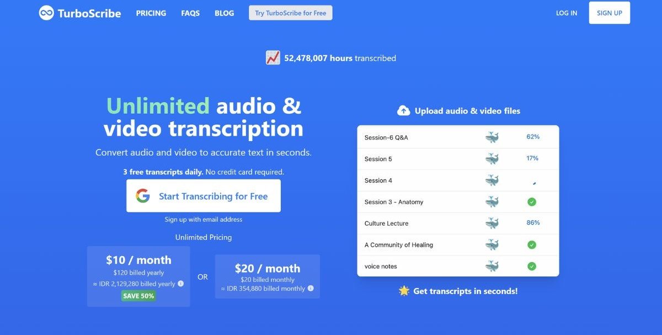The image size is (662, 335).
Task: Click the Session 4 file name
Action: [x=378, y=180]
